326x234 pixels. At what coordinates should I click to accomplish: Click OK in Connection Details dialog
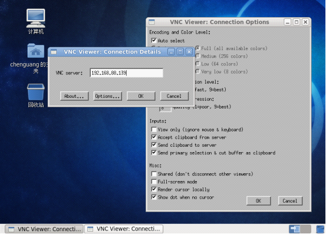click(x=141, y=96)
